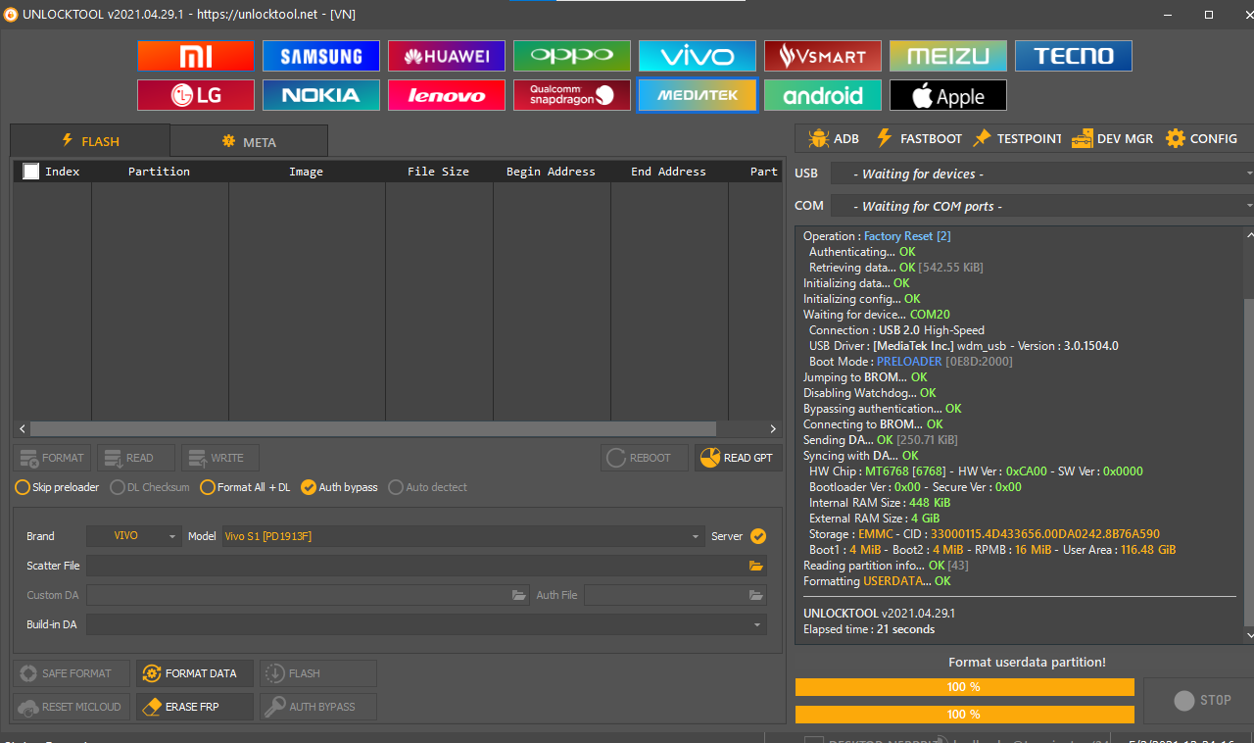Screen dimensions: 1254x743
Task: Choose the Lenovo brand logo
Action: [x=447, y=95]
